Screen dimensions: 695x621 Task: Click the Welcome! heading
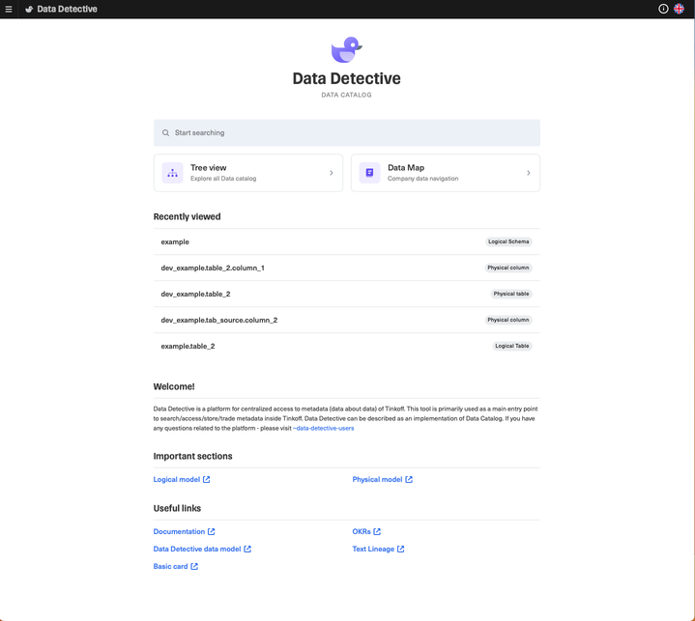click(174, 386)
